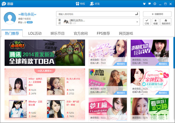Click 陆_有人疼才出众 artist photo
Viewport: 175px width, 123px height.
56,86
